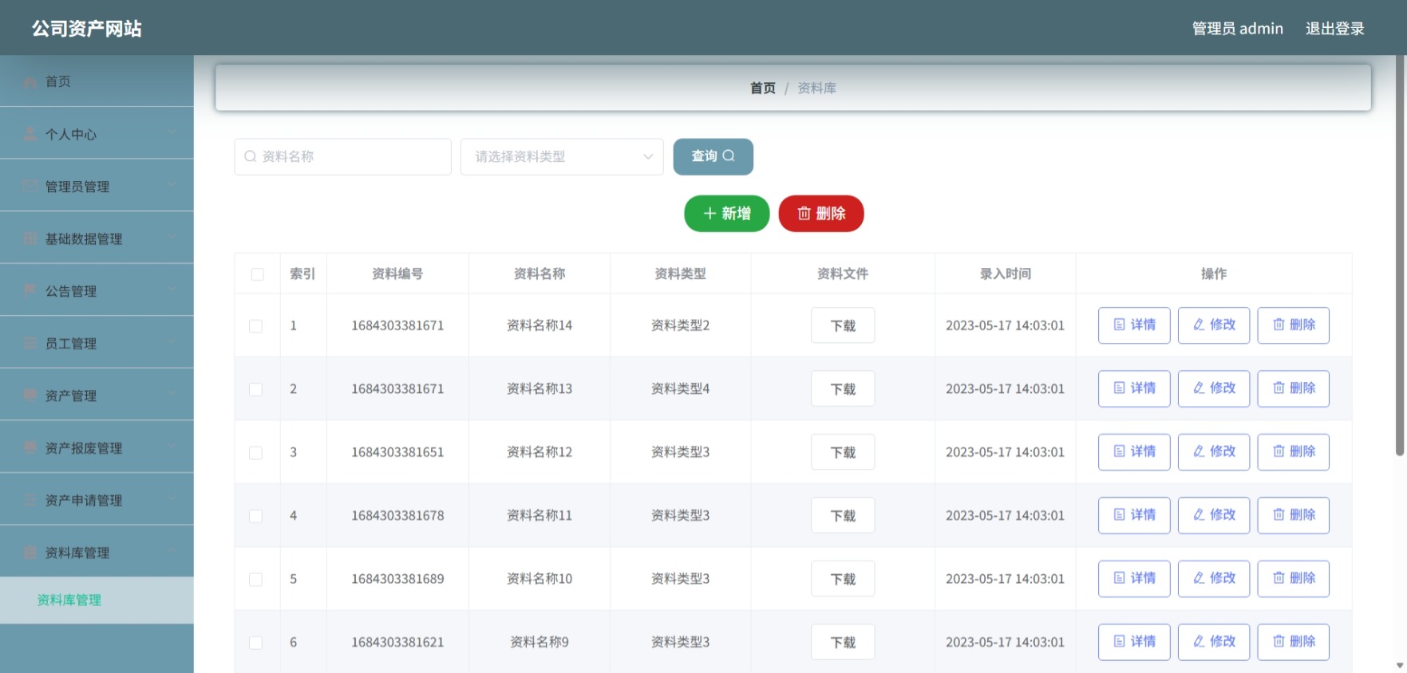
Task: Open the 资产申请管理 sidebar menu
Action: tap(97, 500)
